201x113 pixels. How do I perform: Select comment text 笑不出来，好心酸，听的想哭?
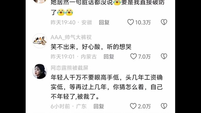click(91, 47)
